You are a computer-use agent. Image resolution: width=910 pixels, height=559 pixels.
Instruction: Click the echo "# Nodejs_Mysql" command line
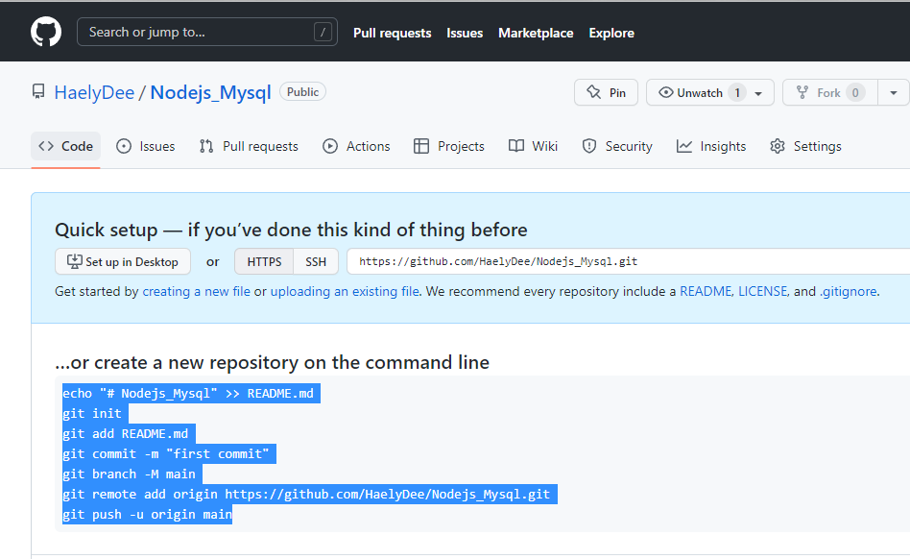[188, 394]
